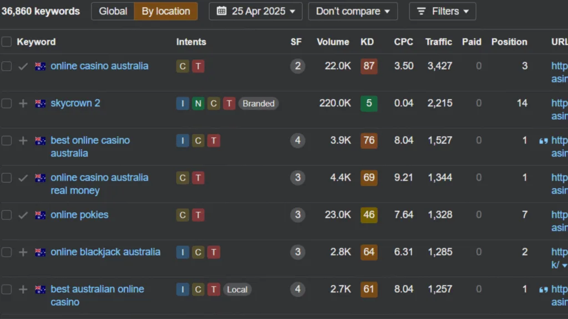
Task: Click the Australia flag next to skycrown 2
Action: tap(40, 104)
